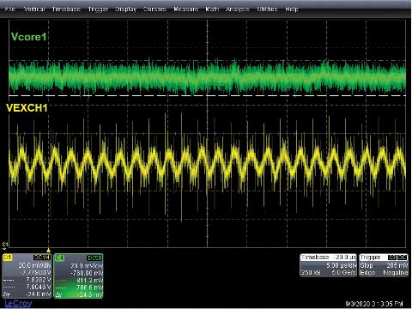Open the Vertical menu

click(x=34, y=9)
